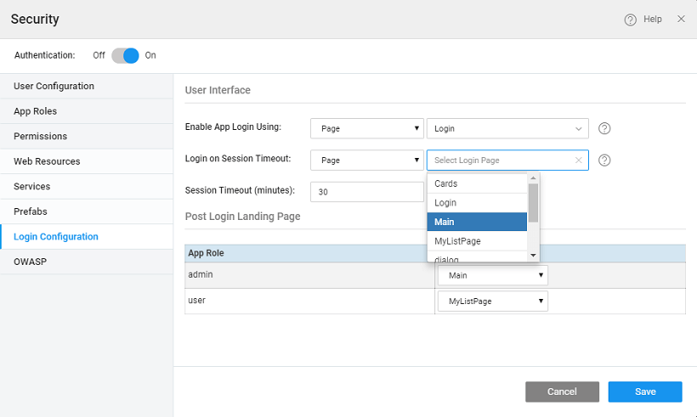Toggle the Authentication switch

[125, 55]
